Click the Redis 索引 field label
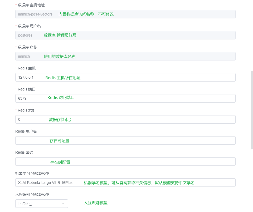 tap(27, 110)
